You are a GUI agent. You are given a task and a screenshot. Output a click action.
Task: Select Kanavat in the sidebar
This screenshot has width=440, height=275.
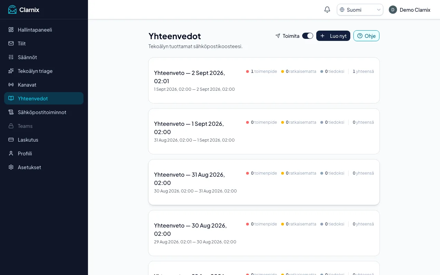pyautogui.click(x=44, y=85)
